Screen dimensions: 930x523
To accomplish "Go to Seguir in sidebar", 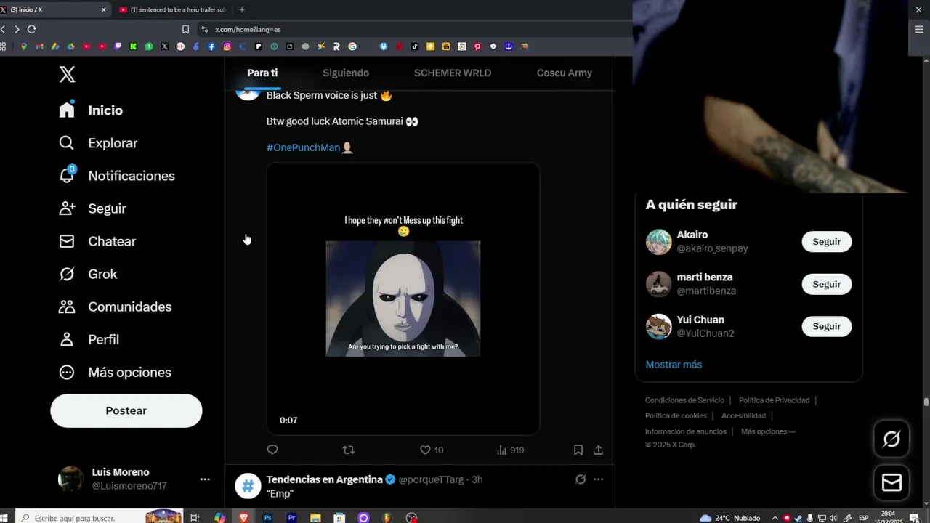I will [x=92, y=208].
